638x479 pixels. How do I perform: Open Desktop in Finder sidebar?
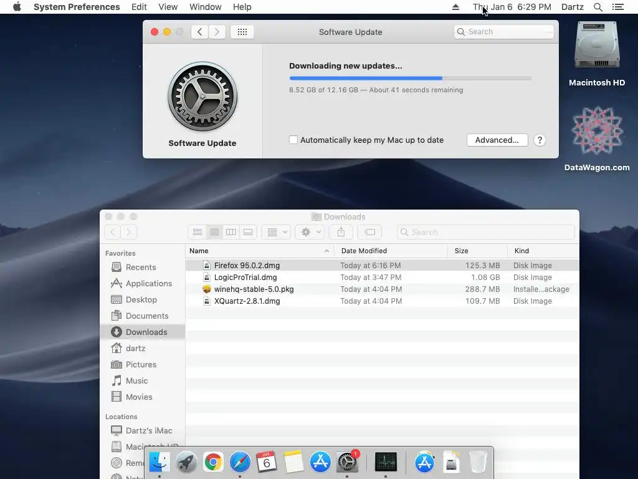143,300
